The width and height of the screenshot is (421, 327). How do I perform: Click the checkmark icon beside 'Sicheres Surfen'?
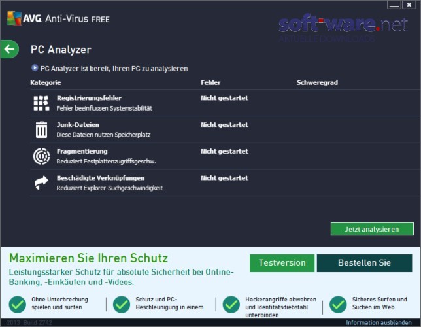click(x=338, y=304)
